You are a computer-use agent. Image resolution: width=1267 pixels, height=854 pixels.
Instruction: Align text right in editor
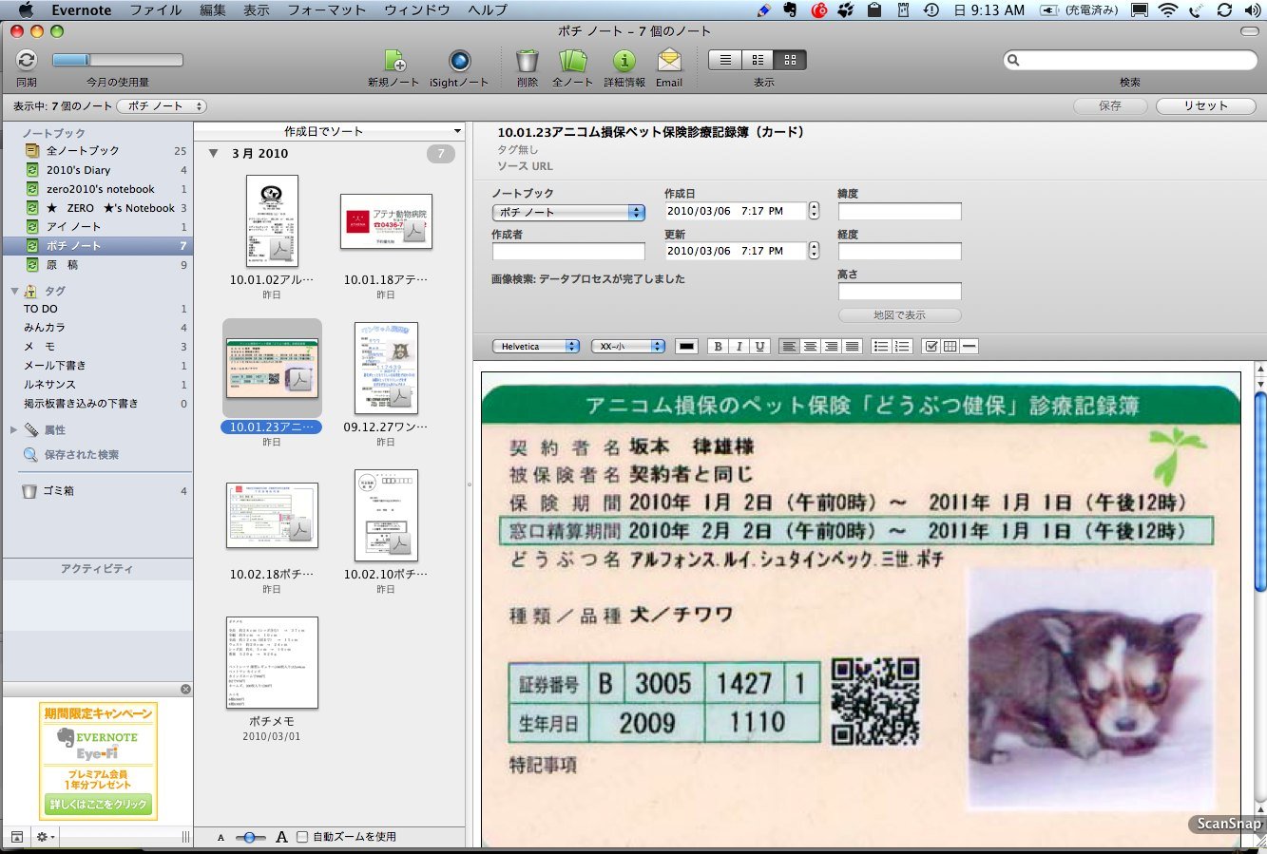click(x=831, y=347)
